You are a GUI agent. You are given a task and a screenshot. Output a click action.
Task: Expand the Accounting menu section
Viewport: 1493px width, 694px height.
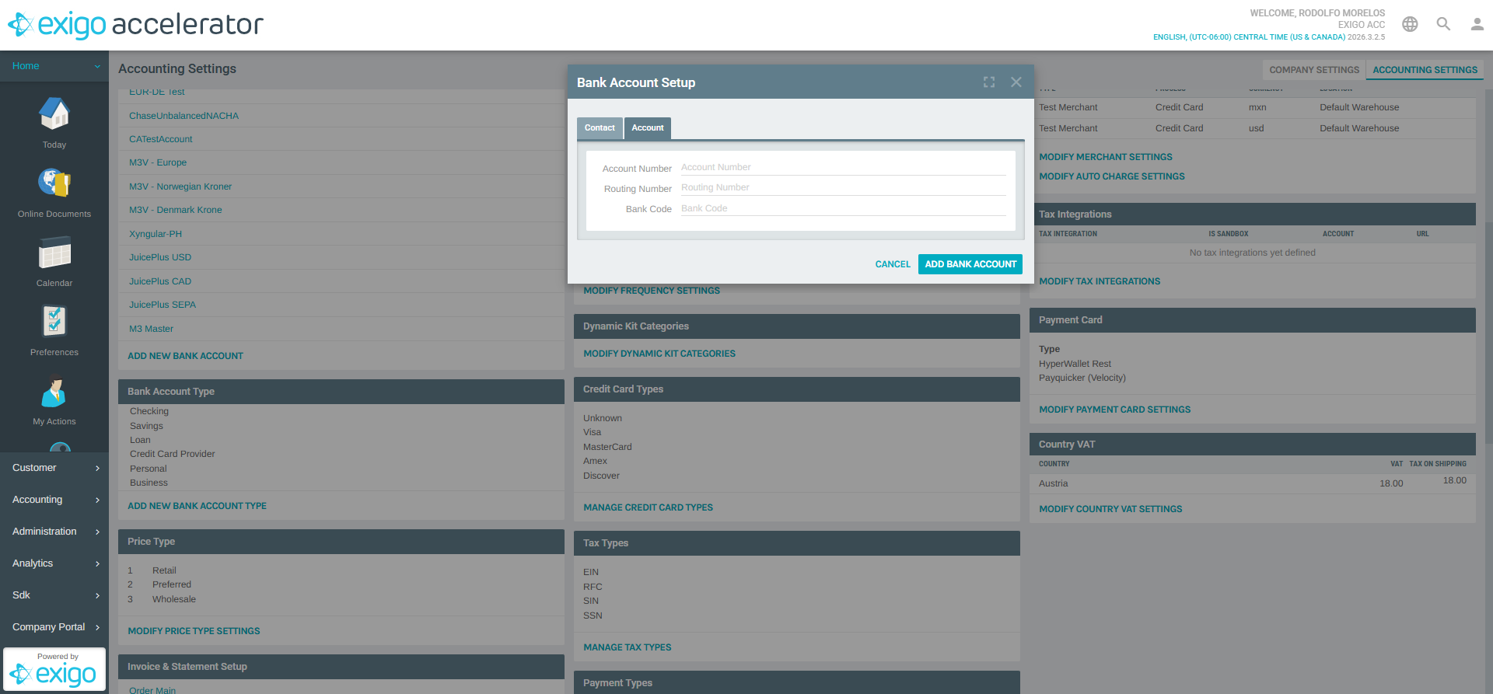point(54,500)
